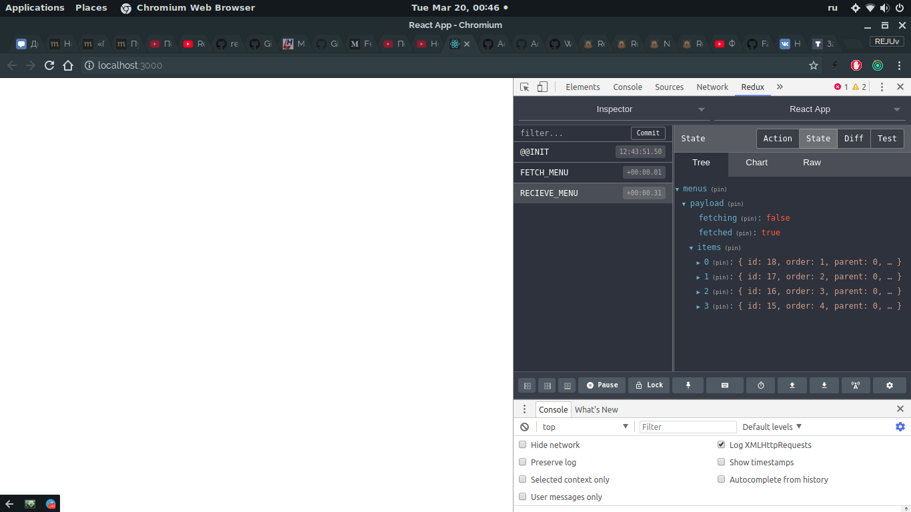The height and width of the screenshot is (512, 911).
Task: Import Redux state with the upload button
Action: pos(792,385)
